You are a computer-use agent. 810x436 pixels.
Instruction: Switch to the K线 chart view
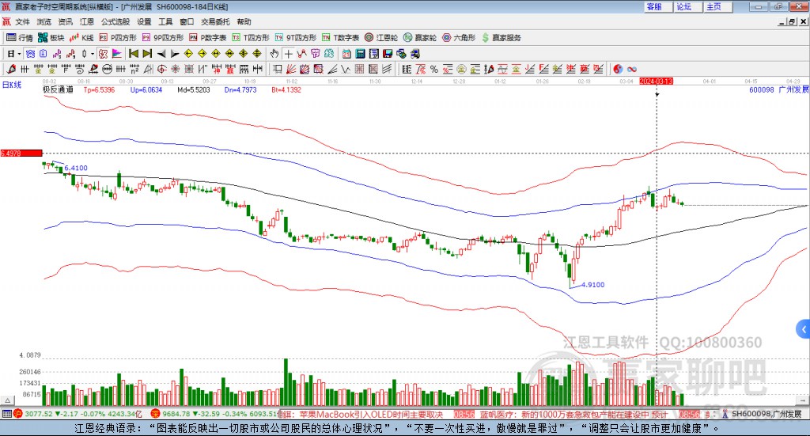(81, 38)
